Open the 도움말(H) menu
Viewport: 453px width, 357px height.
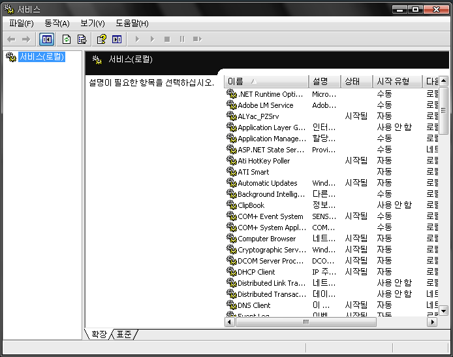click(132, 23)
